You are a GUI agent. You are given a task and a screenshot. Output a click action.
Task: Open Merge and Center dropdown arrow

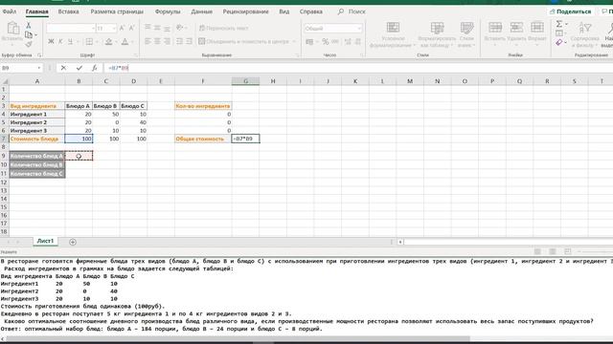click(x=294, y=41)
